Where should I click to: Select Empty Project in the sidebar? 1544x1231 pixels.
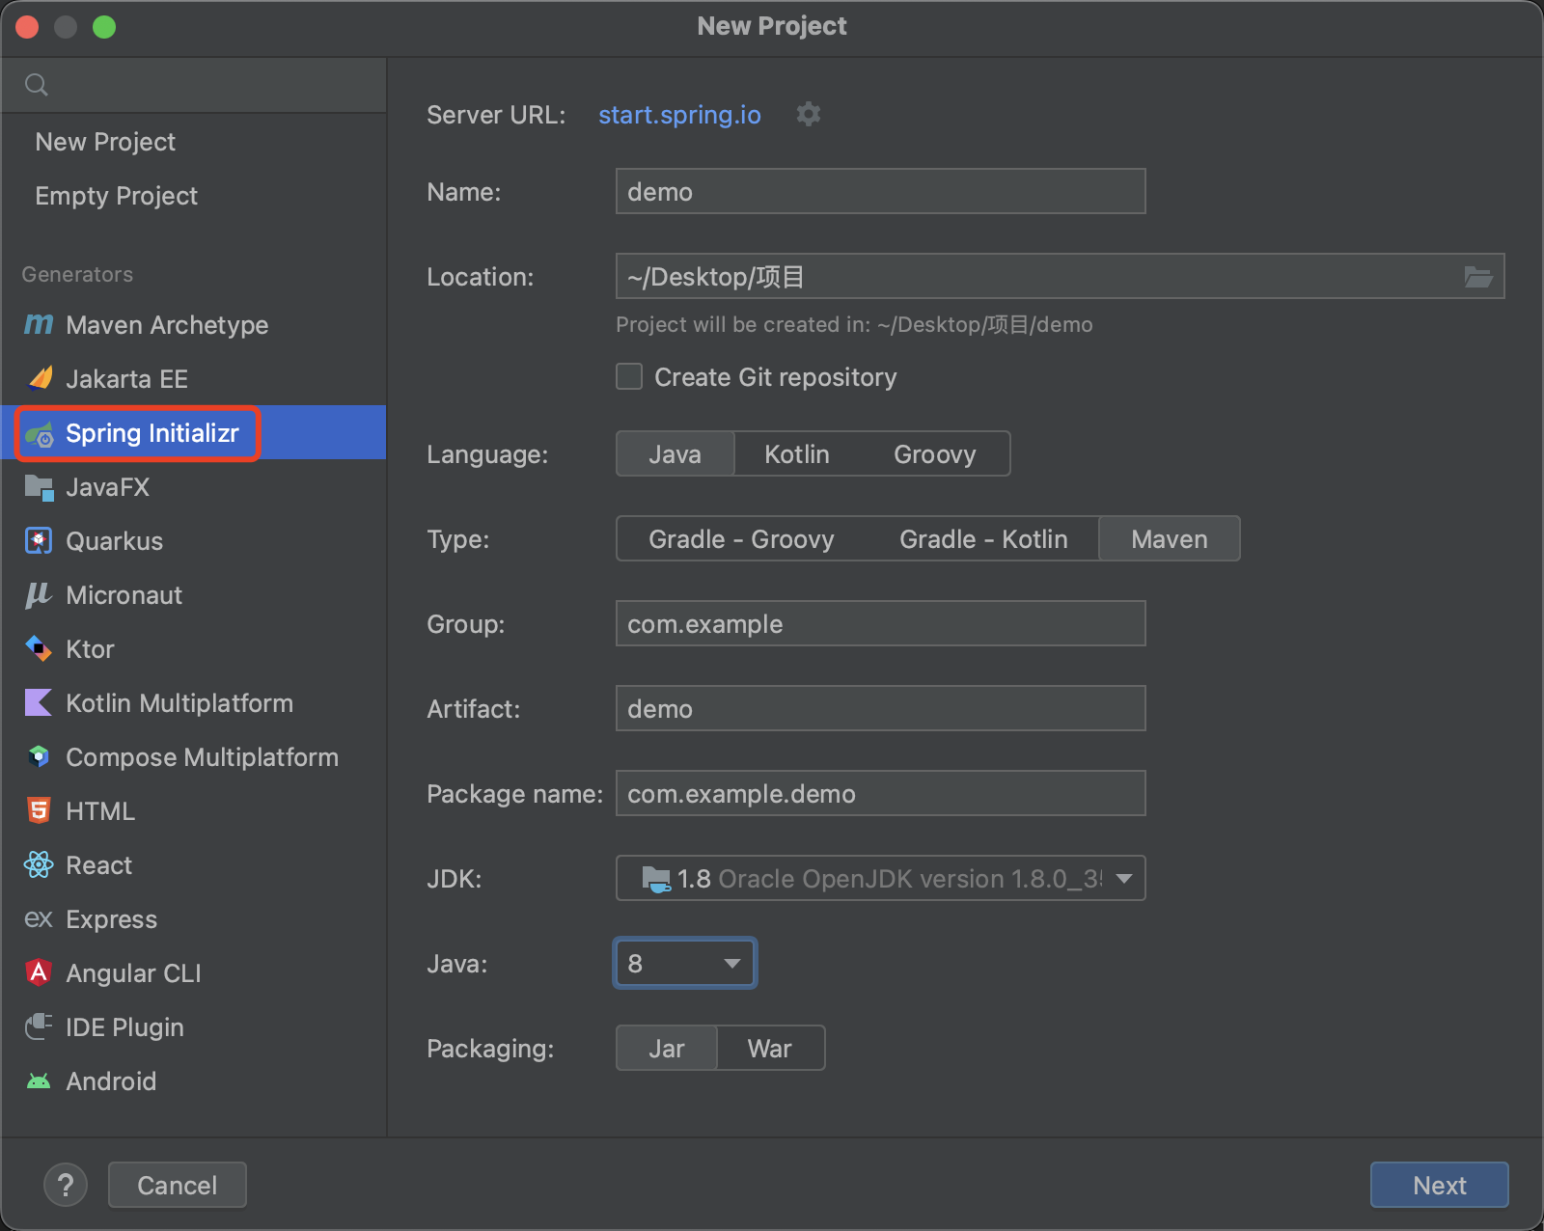click(116, 196)
